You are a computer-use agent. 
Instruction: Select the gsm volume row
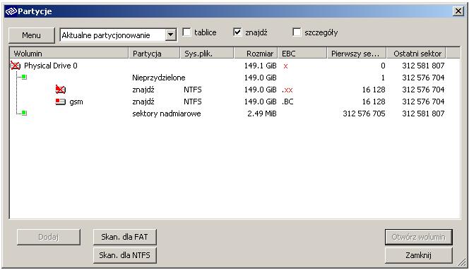234,102
